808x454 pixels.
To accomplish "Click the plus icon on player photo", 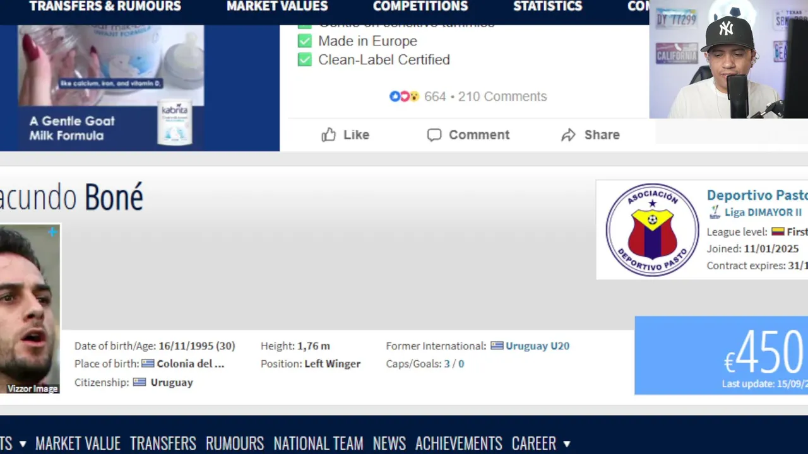I will click(x=52, y=232).
